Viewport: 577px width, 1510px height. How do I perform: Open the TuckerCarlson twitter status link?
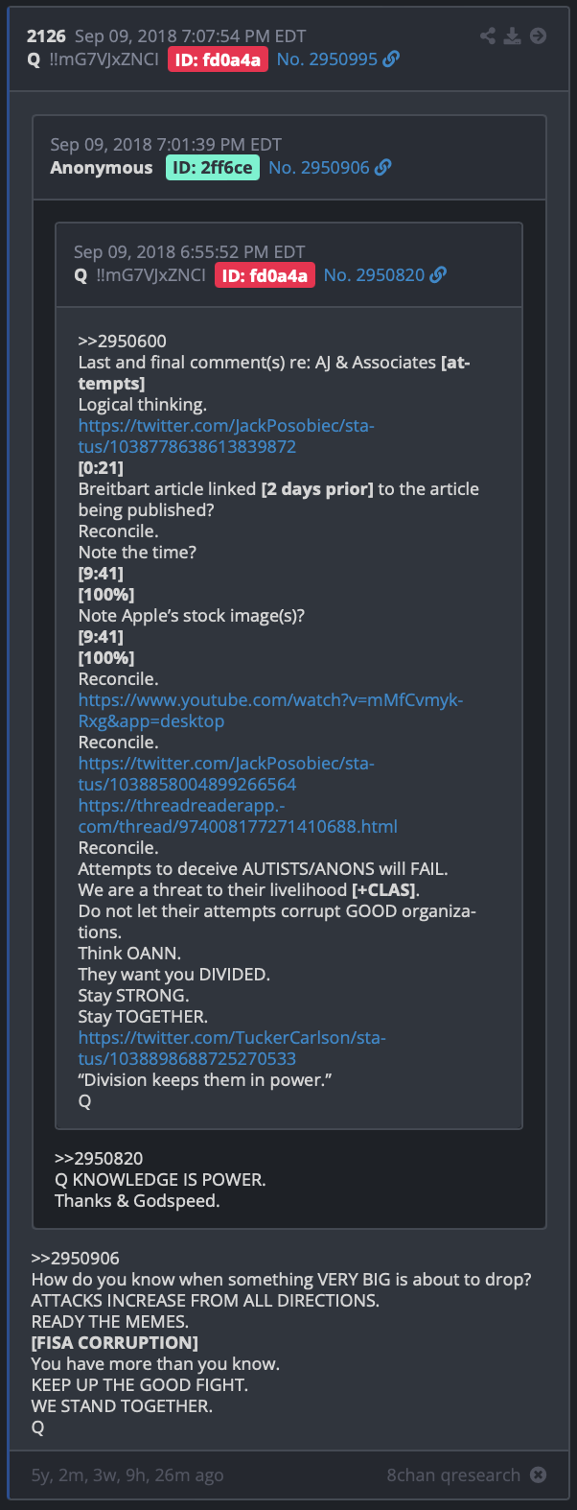[232, 1049]
